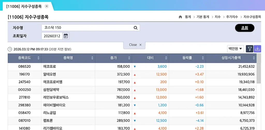Click market cap value 14,743,892
265x130 pixels.
click(246, 98)
